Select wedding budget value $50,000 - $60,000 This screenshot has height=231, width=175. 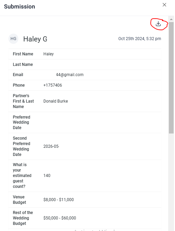[60, 218]
